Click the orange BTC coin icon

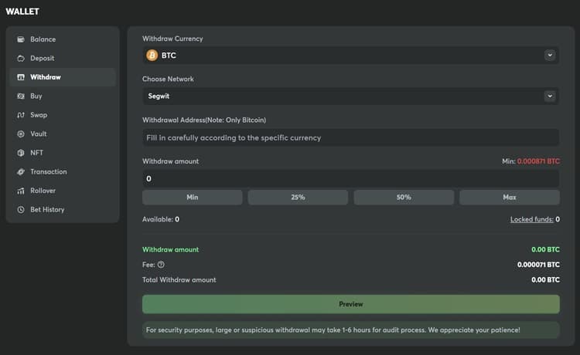(152, 56)
